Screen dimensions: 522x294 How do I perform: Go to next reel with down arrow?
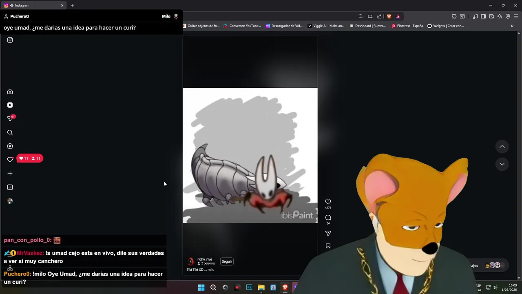[502, 164]
